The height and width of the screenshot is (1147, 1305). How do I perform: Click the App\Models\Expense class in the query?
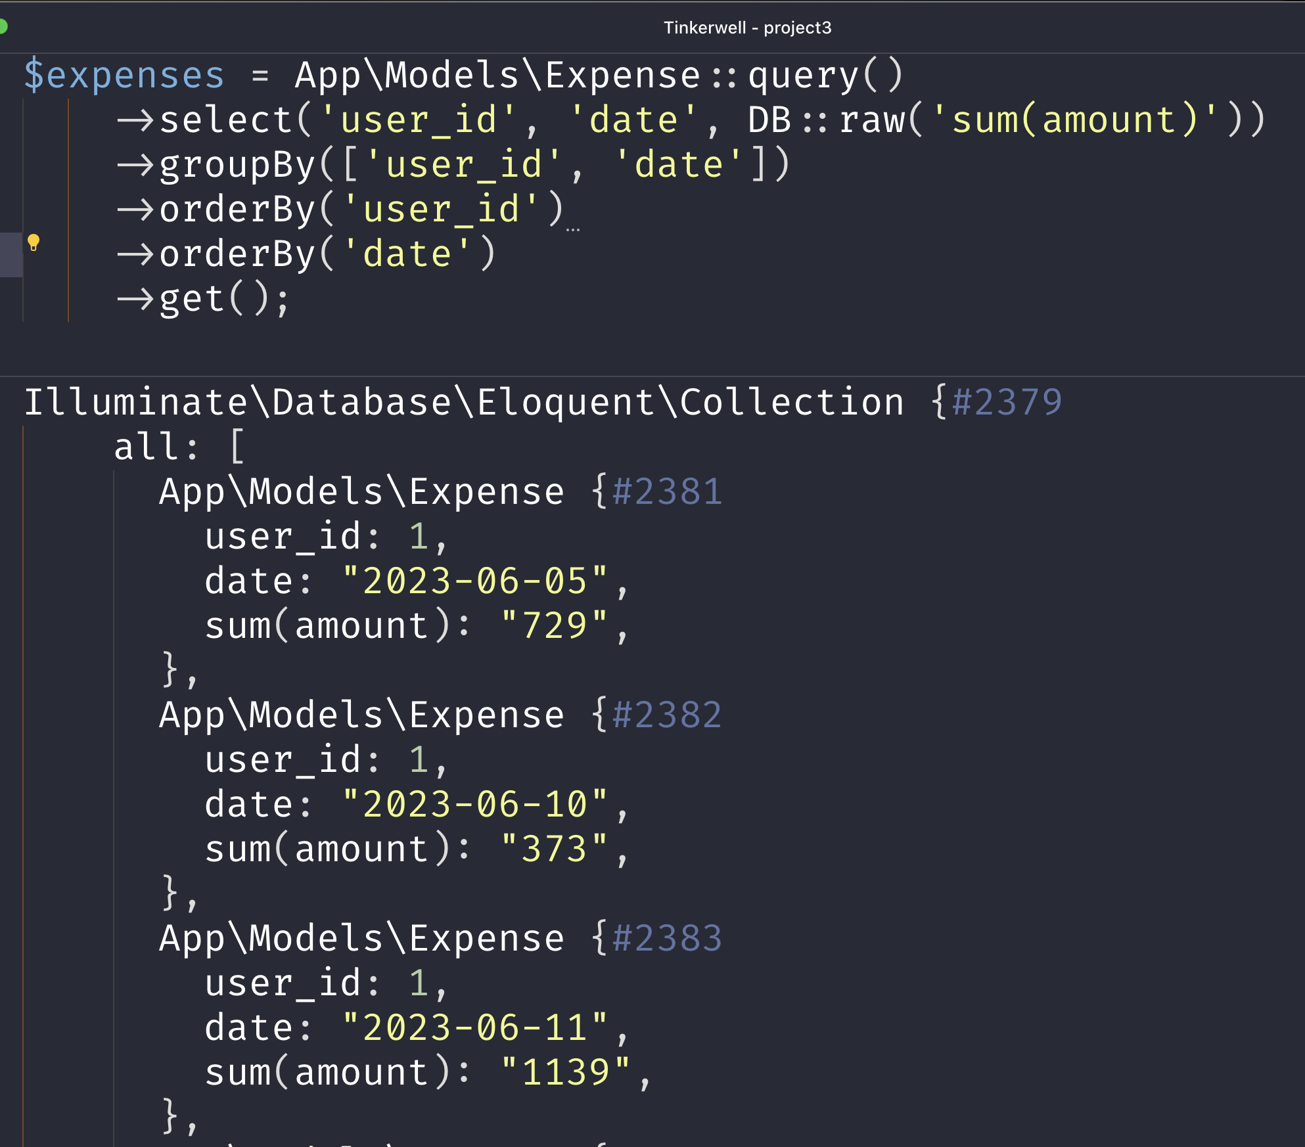[x=497, y=75]
